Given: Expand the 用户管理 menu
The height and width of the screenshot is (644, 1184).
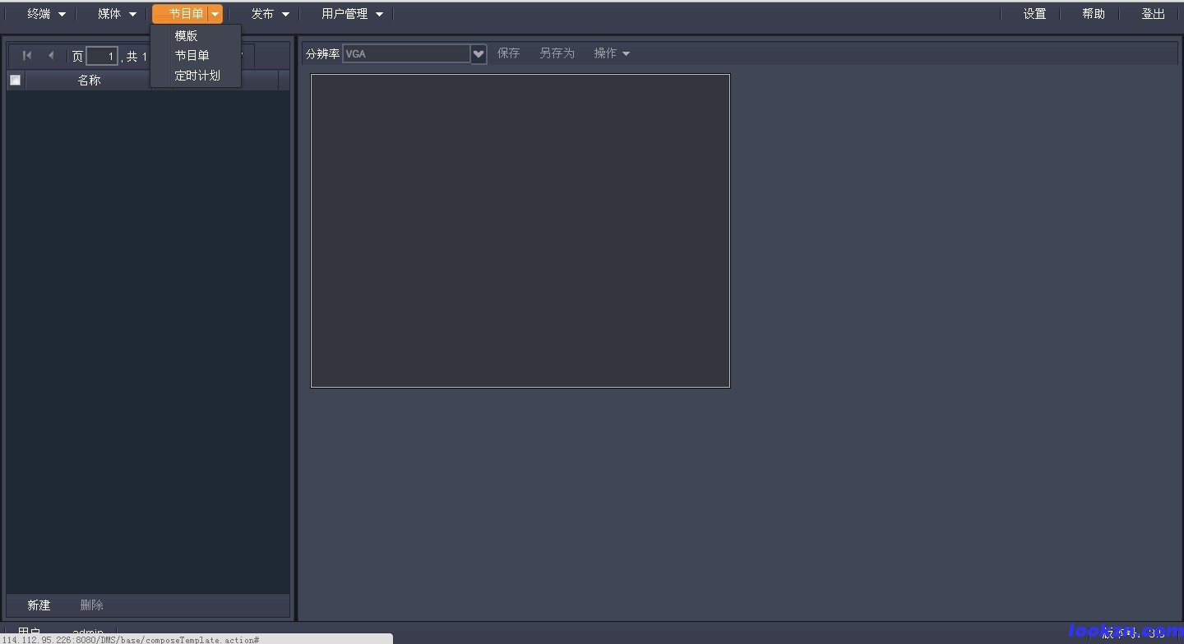Looking at the screenshot, I should pyautogui.click(x=352, y=14).
